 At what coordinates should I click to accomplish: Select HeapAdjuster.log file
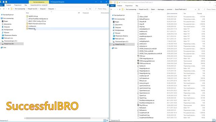pyautogui.click(x=145, y=73)
